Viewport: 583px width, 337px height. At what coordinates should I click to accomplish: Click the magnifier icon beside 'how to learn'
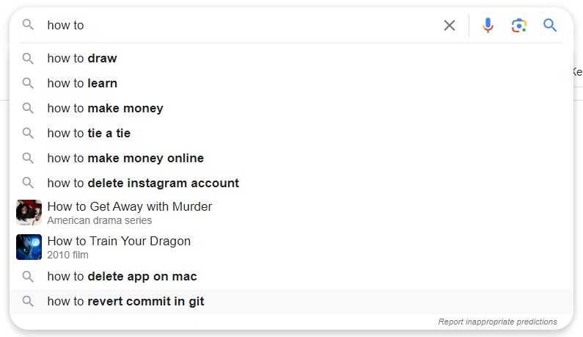click(x=28, y=84)
